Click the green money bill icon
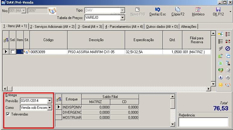 [221, 70]
